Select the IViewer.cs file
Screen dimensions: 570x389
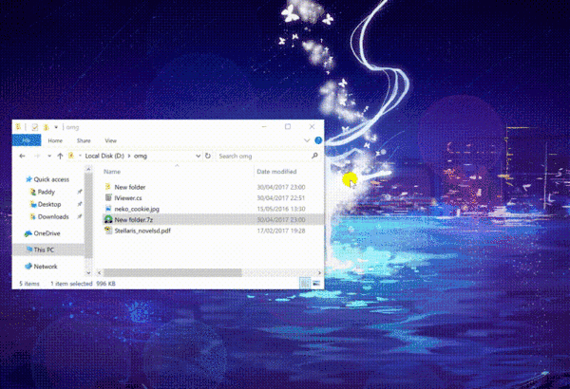click(128, 198)
